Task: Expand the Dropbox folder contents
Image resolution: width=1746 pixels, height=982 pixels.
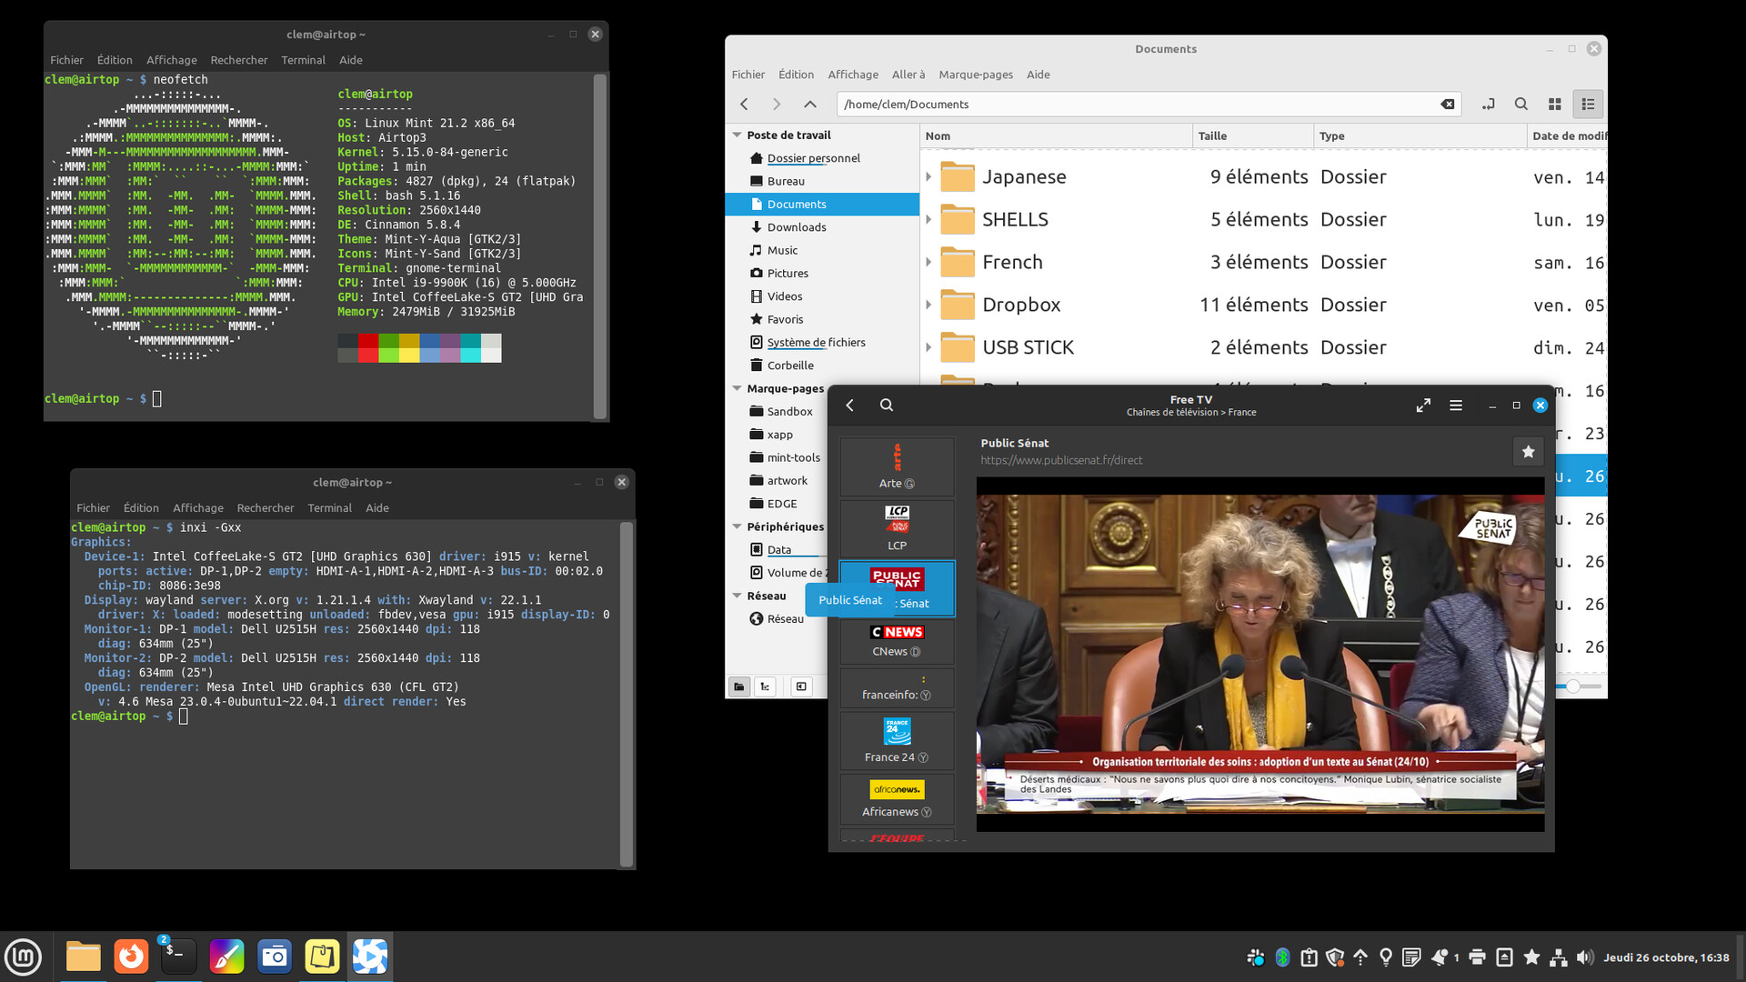Action: 928,305
